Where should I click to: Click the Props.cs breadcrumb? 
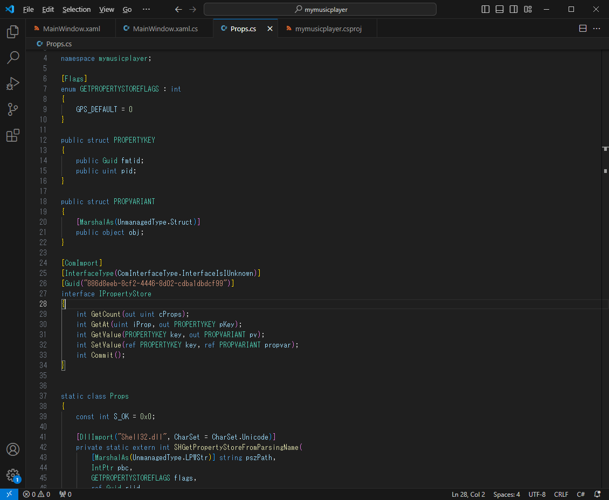pyautogui.click(x=54, y=44)
